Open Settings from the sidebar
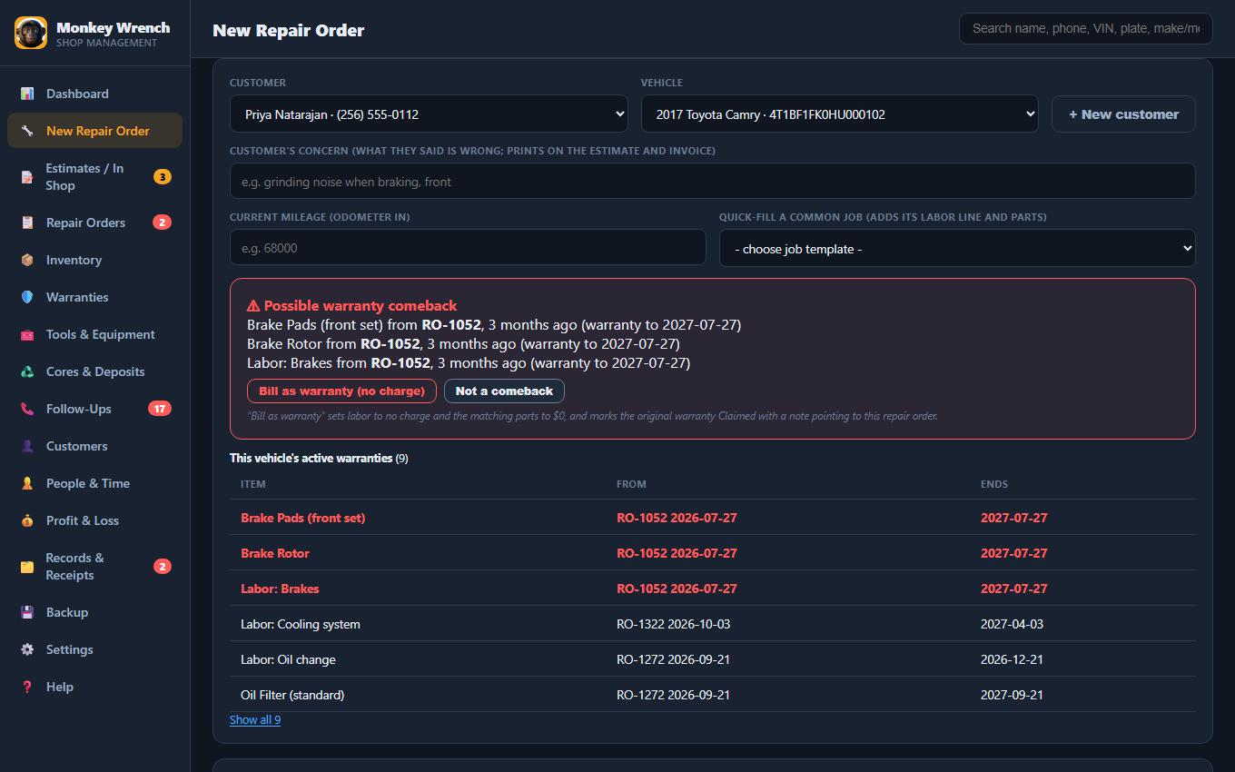This screenshot has height=772, width=1235. [x=94, y=649]
